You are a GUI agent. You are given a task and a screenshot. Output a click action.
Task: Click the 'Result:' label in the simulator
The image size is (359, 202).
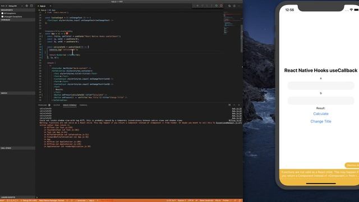point(321,108)
